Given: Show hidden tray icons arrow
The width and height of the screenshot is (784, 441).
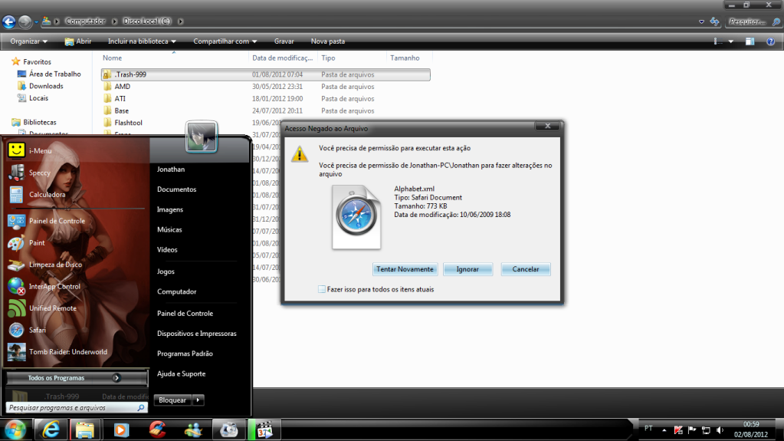Looking at the screenshot, I should click(664, 430).
